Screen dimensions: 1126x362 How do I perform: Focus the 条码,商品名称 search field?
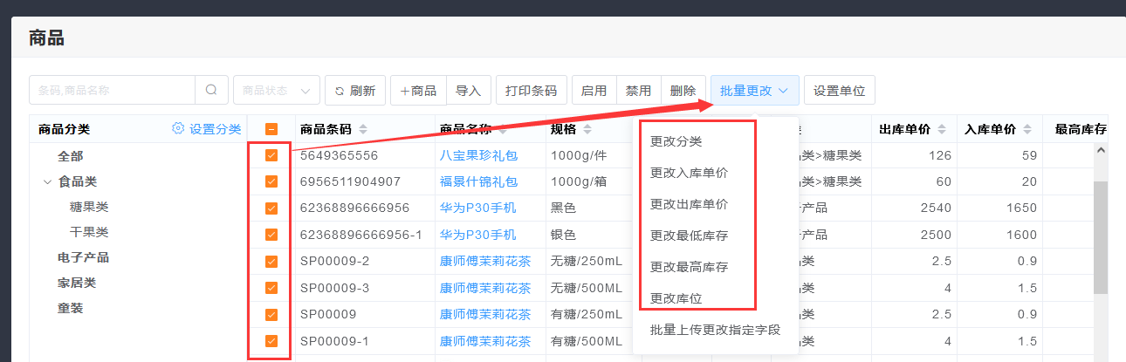[112, 90]
